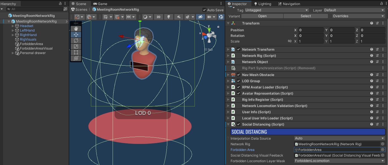Image resolution: width=388 pixels, height=165 pixels.
Task: Click Position X input field
Action: (311, 30)
